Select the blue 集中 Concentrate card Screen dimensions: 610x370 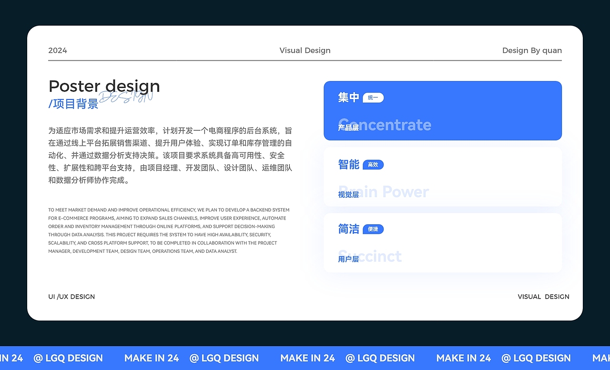(443, 110)
